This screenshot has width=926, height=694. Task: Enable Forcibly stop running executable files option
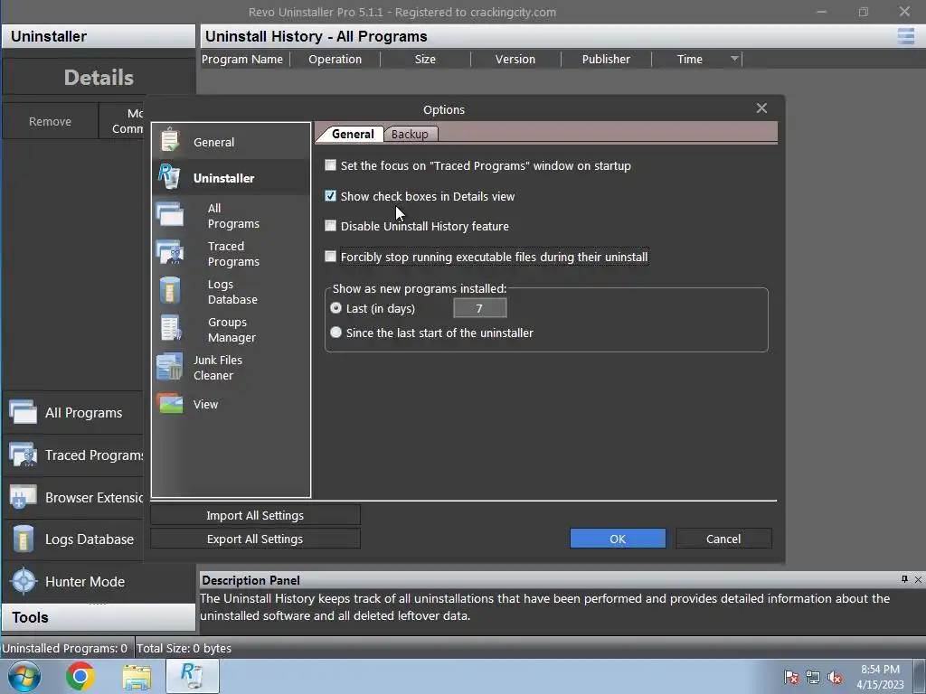click(x=331, y=257)
